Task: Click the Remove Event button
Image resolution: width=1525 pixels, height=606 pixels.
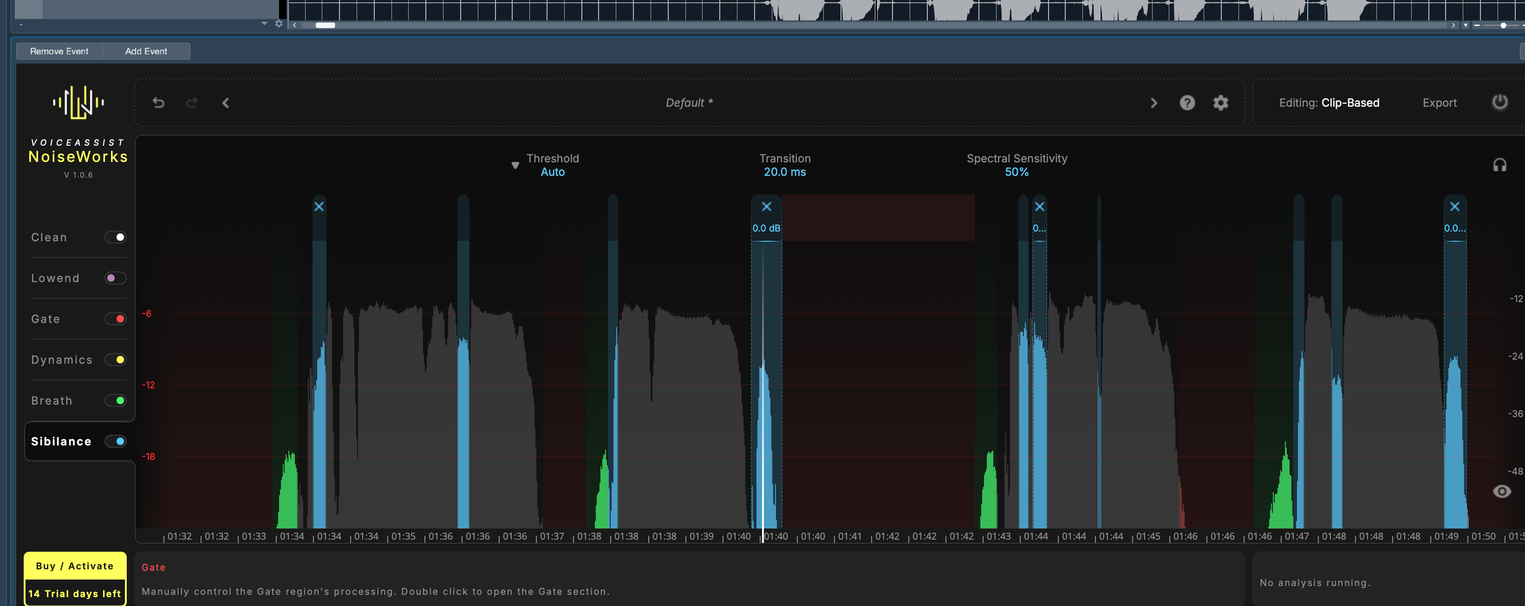Action: point(59,52)
